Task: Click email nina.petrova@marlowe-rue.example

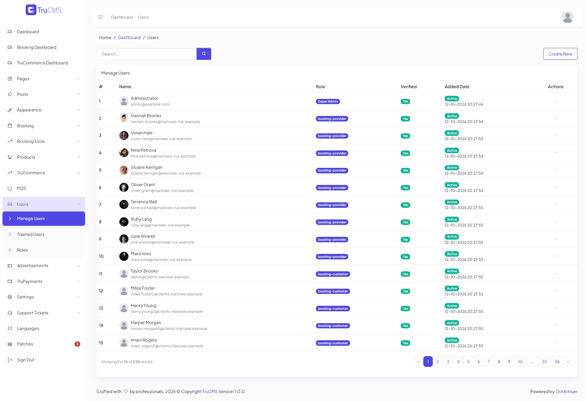Action: [163, 156]
